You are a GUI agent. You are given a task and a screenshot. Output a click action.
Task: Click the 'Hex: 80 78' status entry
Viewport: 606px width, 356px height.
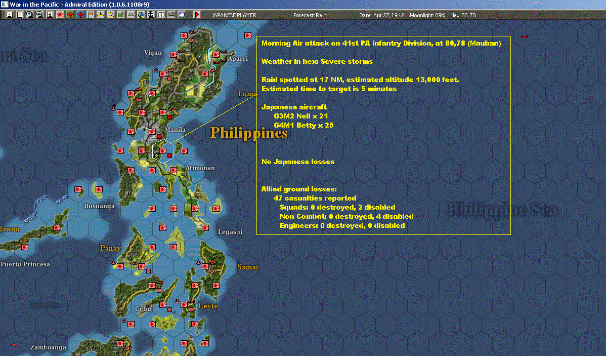[463, 15]
